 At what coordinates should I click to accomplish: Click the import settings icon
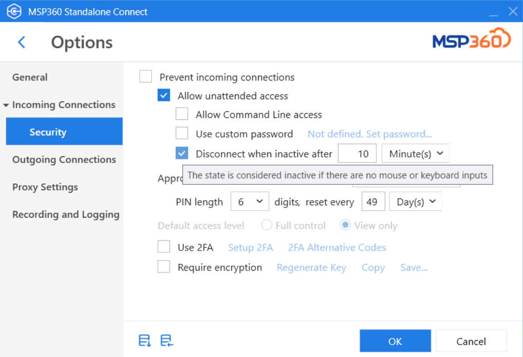(166, 341)
